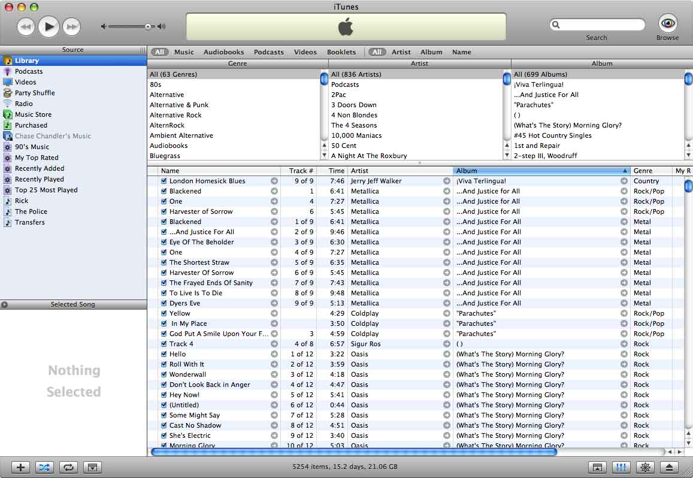This screenshot has width=693, height=478.
Task: Show or hide the artwork panel button
Action: (92, 467)
